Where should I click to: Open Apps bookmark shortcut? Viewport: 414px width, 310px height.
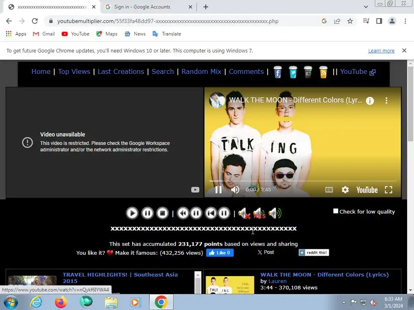pos(16,34)
